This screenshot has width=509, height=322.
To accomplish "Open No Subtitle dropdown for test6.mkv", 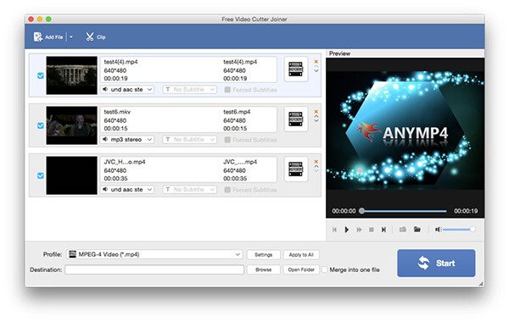I will pyautogui.click(x=189, y=139).
